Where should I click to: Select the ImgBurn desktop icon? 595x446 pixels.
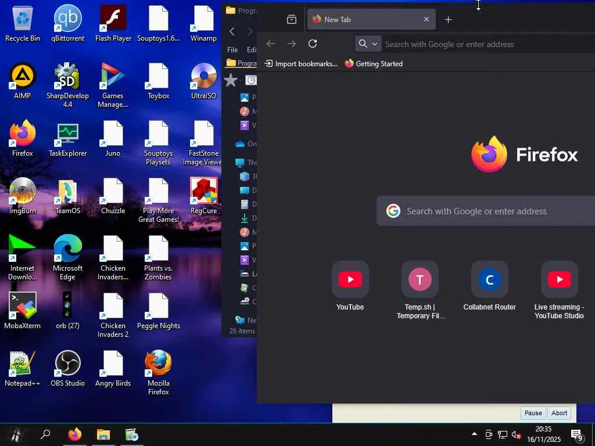coord(23,196)
